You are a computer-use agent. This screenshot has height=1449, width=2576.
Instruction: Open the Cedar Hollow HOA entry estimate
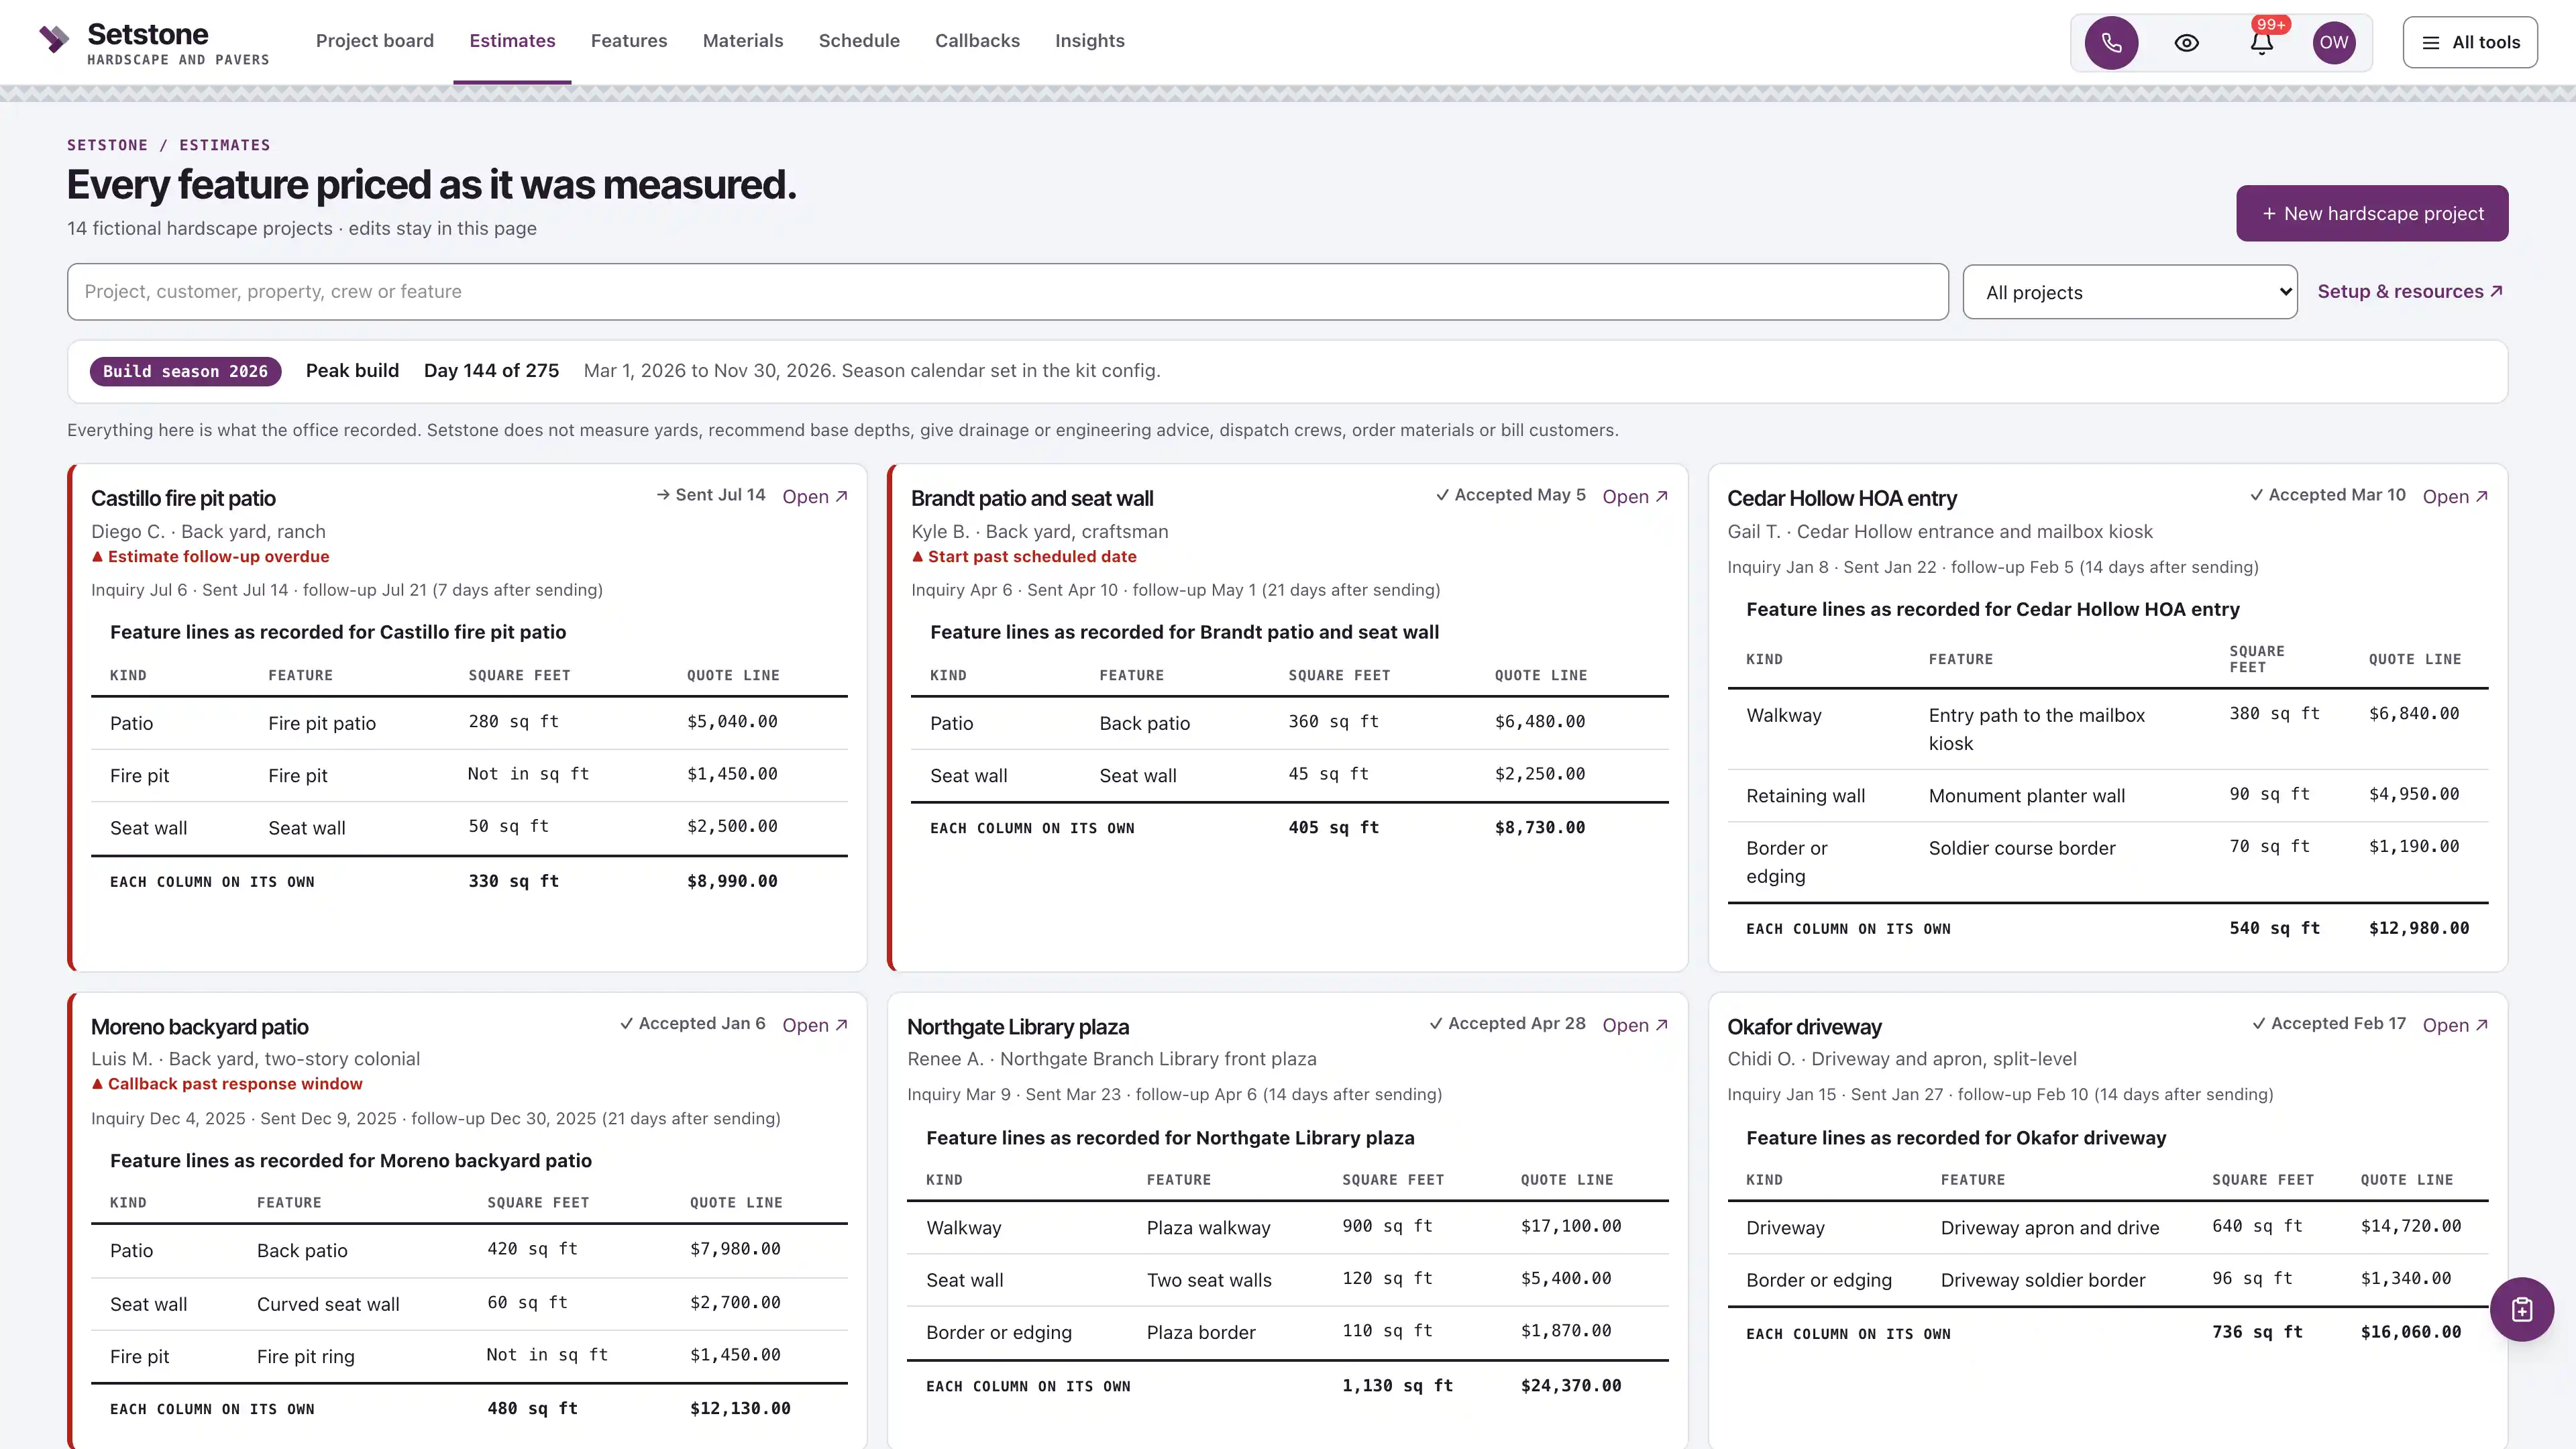(2454, 497)
